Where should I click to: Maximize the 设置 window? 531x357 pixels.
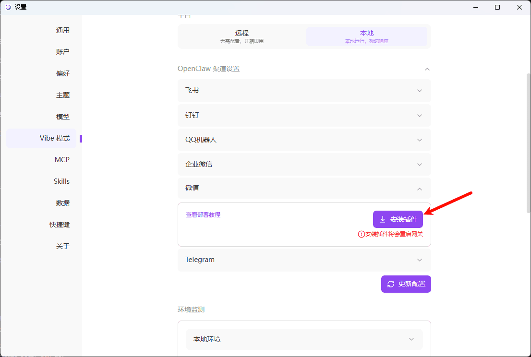pyautogui.click(x=497, y=7)
